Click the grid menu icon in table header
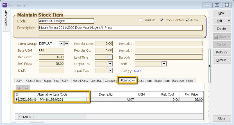 tap(17, 94)
